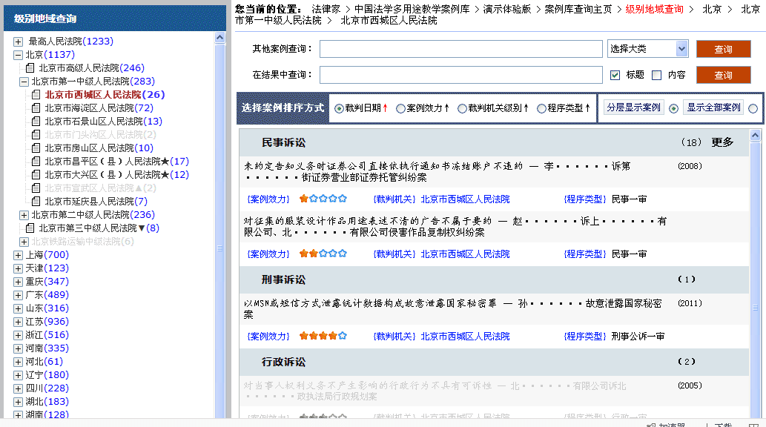
Task: Click the document icon beside 北京市延庆县人民法院
Action: pos(36,202)
